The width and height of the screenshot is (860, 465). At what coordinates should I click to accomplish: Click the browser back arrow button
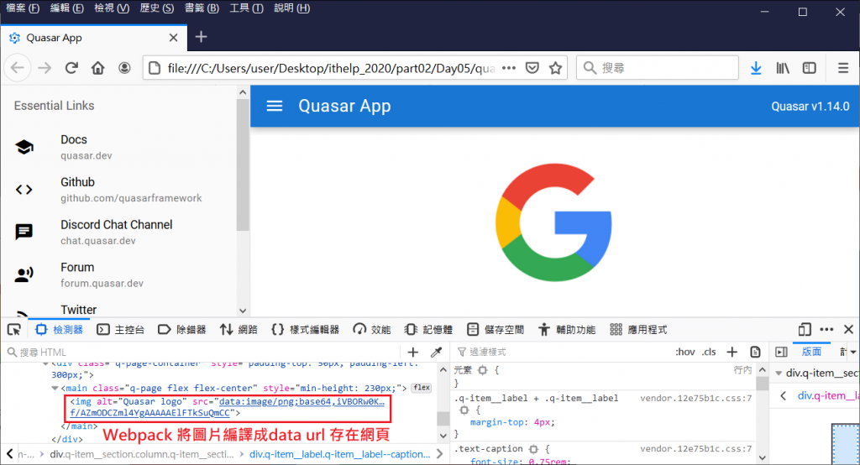[18, 68]
